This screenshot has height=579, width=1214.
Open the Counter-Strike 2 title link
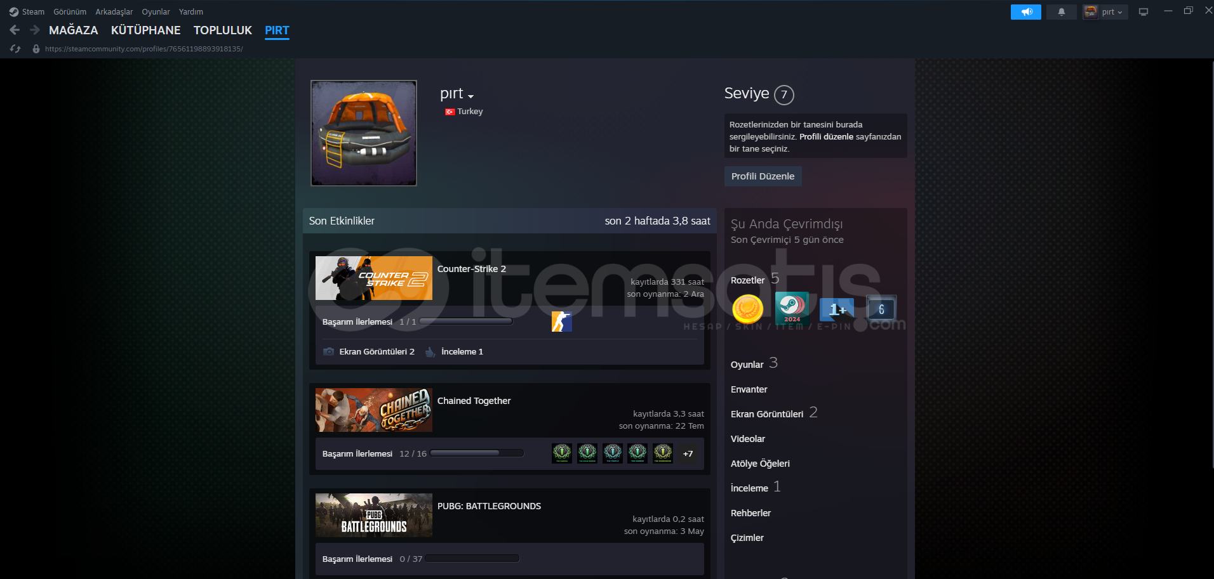(472, 269)
